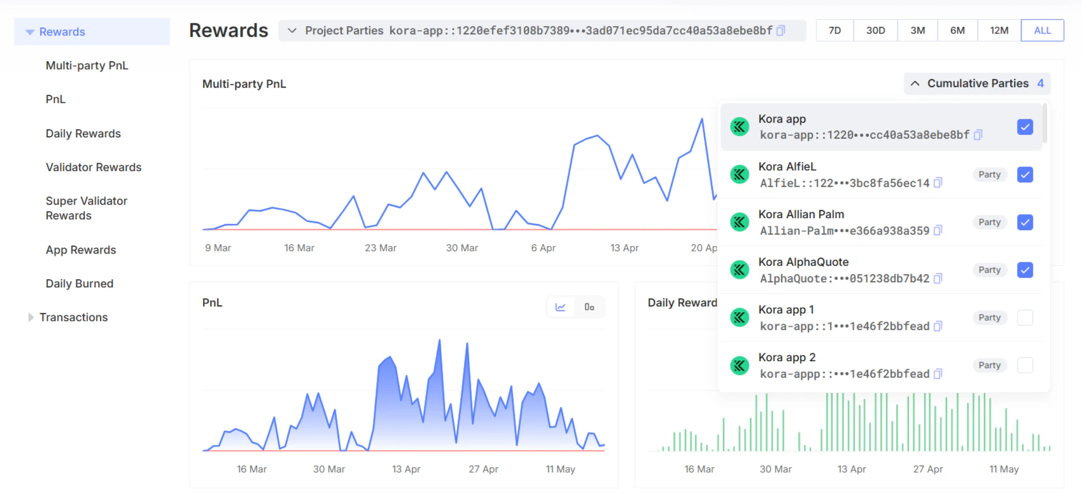Switch PnL chart to bar view

pos(589,307)
